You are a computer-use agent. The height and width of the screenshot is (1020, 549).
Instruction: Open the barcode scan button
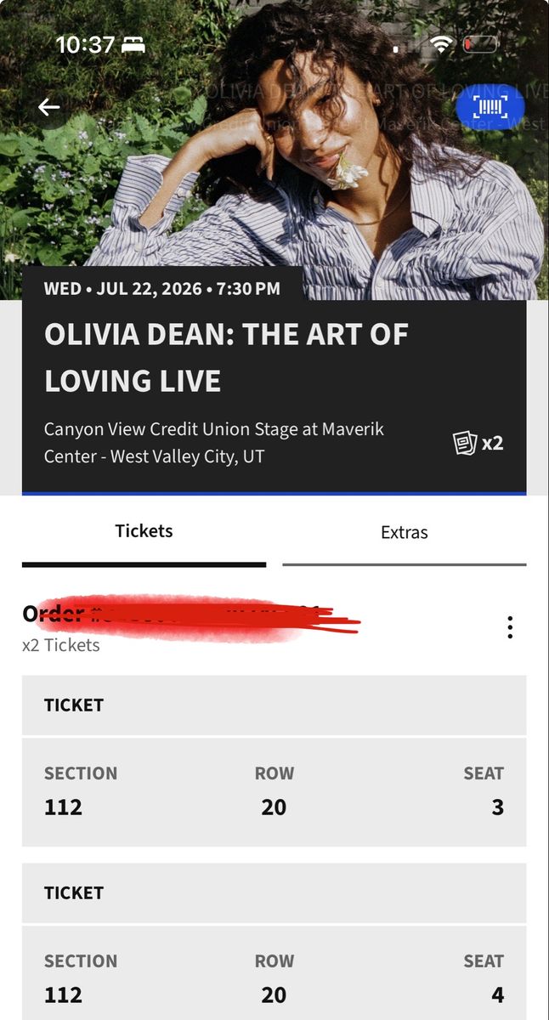pyautogui.click(x=490, y=106)
